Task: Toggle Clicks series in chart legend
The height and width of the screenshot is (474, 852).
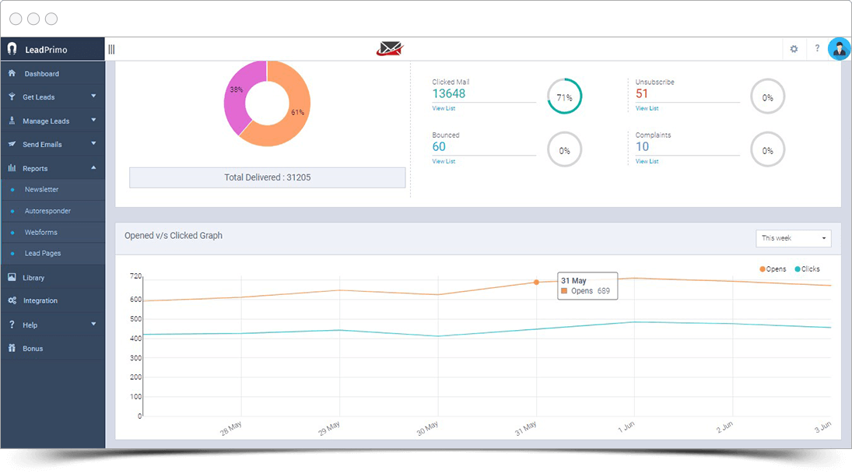Action: (808, 269)
